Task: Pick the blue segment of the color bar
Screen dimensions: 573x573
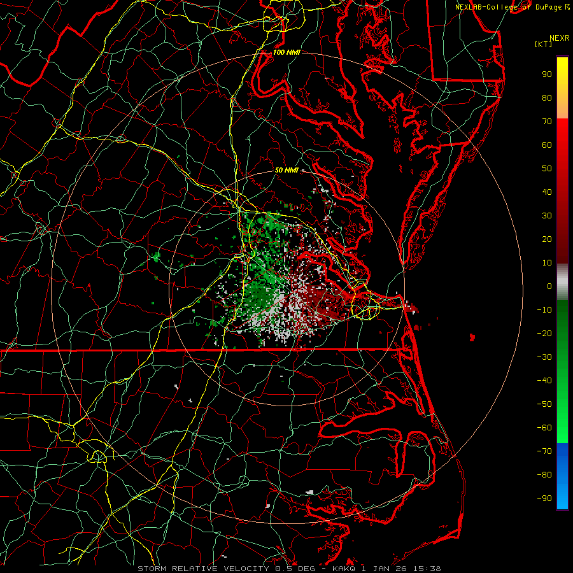Action: (x=562, y=476)
